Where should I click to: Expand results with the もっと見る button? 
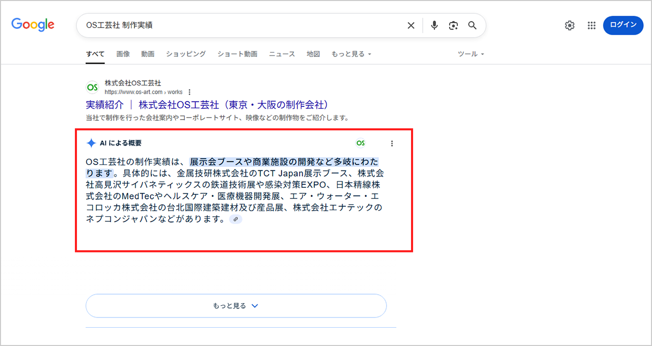[x=236, y=306]
